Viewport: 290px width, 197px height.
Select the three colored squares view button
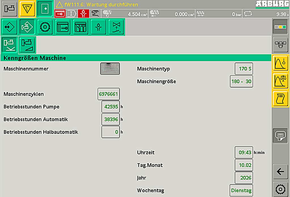[280, 27]
